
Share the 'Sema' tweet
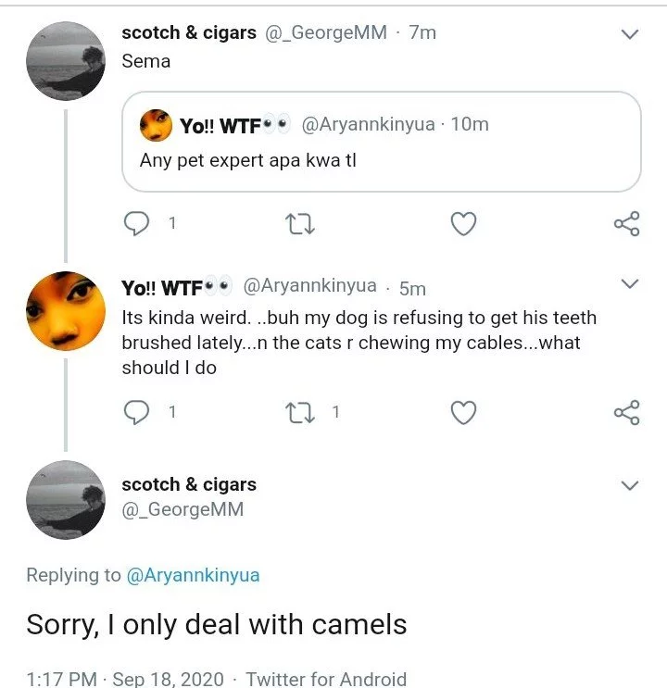(x=627, y=224)
